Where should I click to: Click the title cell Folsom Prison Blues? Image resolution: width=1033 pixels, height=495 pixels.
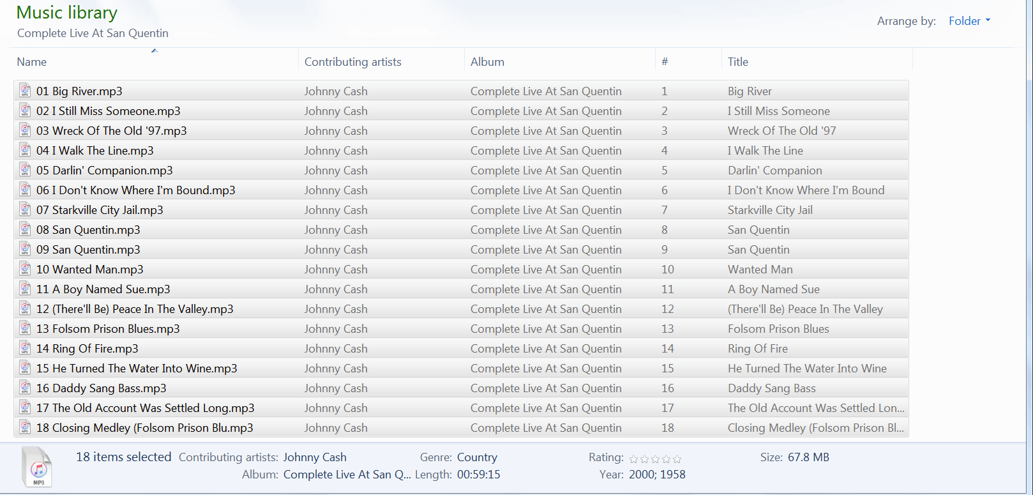point(778,329)
